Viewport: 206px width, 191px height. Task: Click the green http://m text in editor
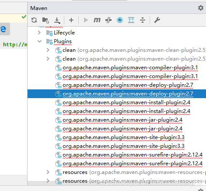coord(15,44)
